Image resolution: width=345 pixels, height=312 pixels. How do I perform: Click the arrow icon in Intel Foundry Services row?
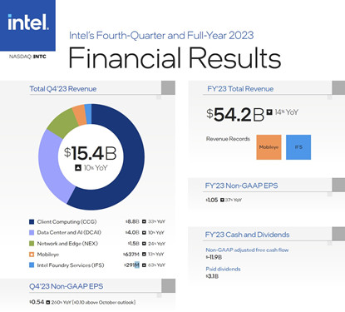click(x=144, y=265)
